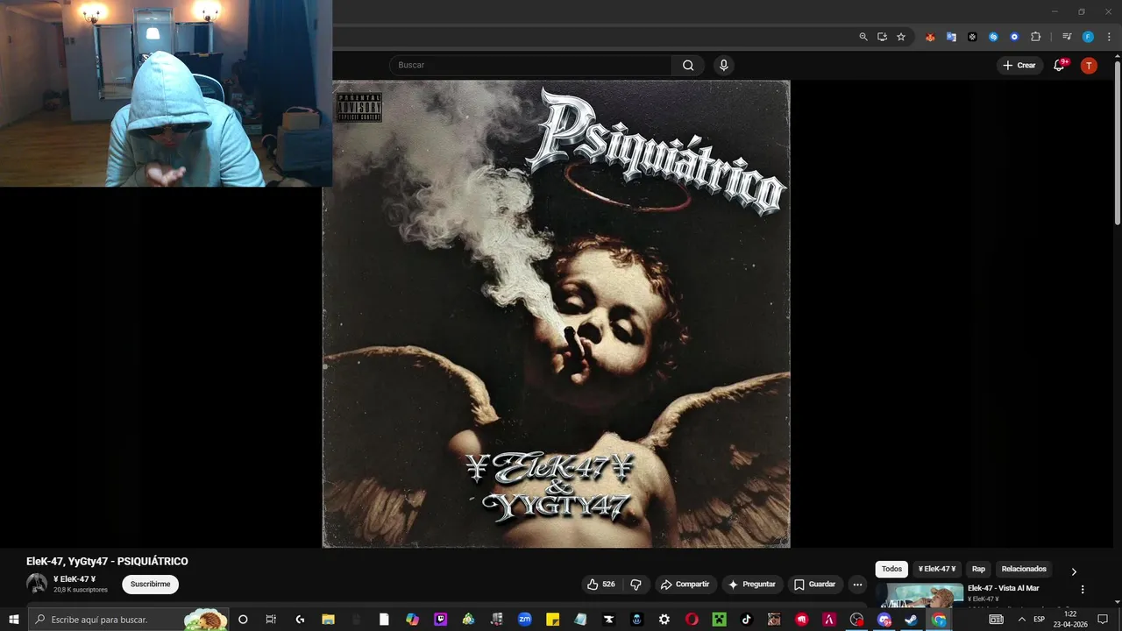Click the install app icon in address bar
Screen dimensions: 1122x631
click(x=882, y=37)
